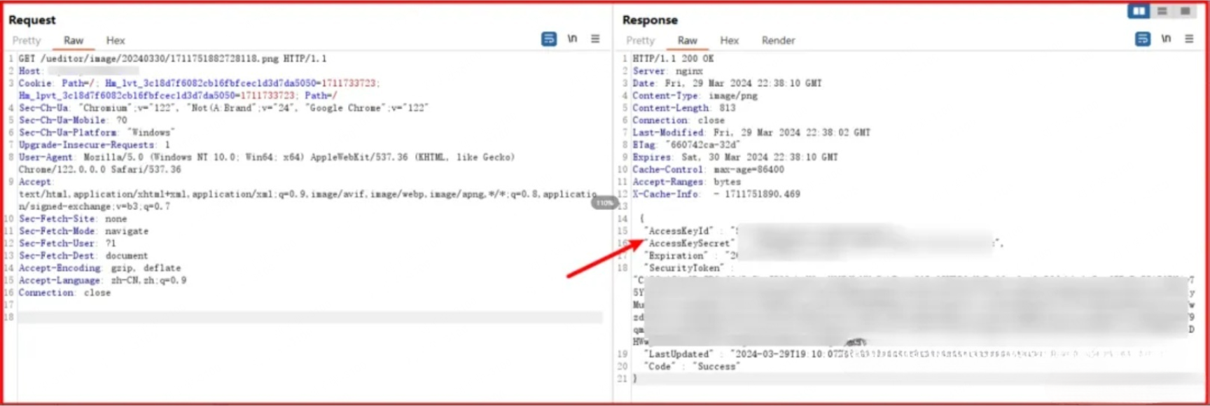Screen dimensions: 1210x406
Task: Show non-printable characters in Request pane
Action: pyautogui.click(x=572, y=39)
